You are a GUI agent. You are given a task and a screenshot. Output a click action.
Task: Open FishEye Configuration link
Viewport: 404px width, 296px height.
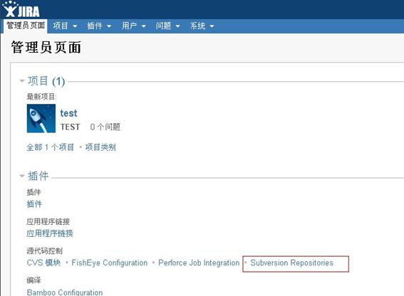[x=110, y=263]
